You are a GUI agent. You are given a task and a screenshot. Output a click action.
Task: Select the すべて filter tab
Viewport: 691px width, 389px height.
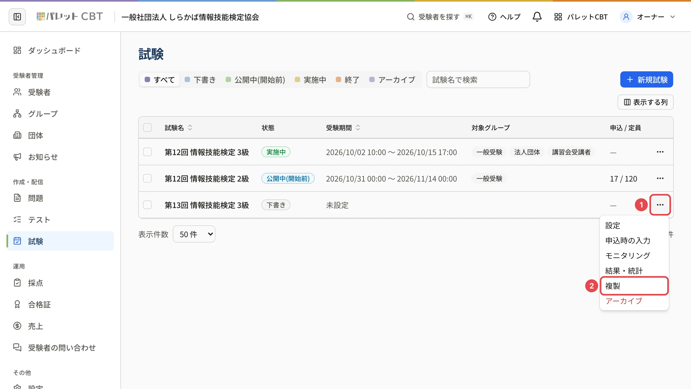[160, 80]
